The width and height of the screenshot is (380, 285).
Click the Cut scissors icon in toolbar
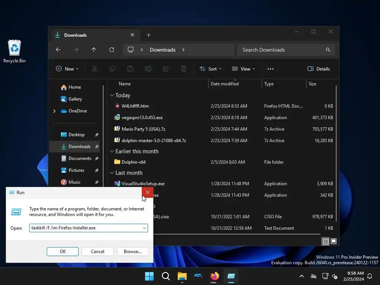95,69
